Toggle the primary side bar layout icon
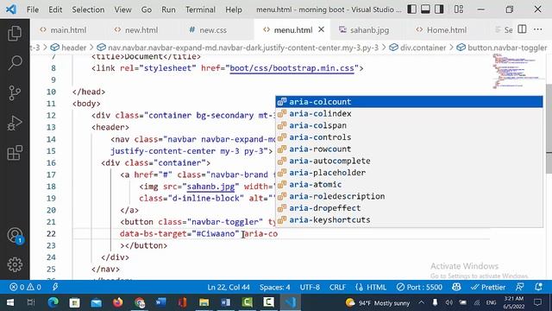Viewport: 552px width, 311px height. click(411, 10)
